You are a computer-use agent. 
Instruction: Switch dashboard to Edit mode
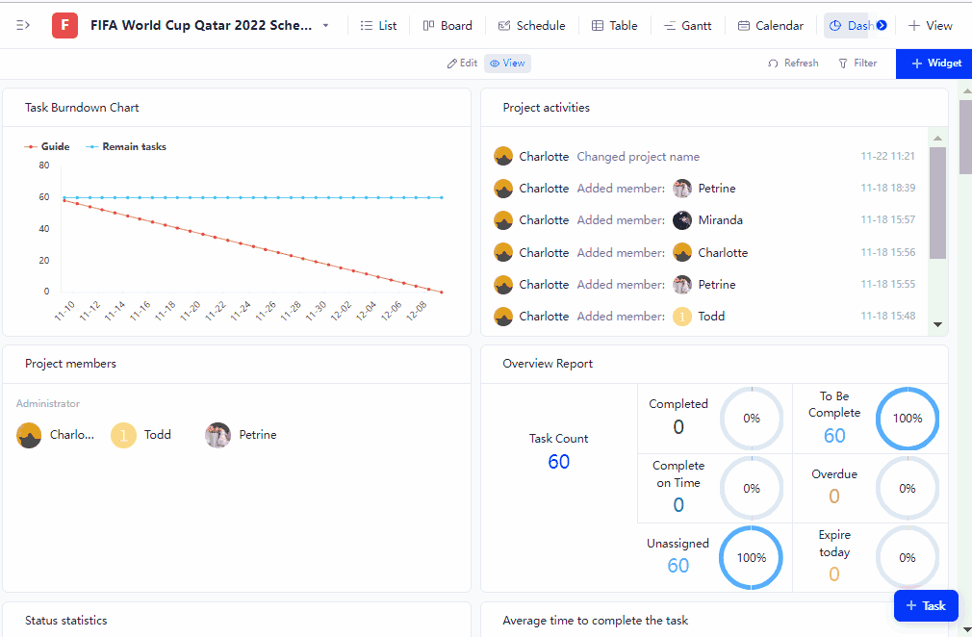[462, 64]
